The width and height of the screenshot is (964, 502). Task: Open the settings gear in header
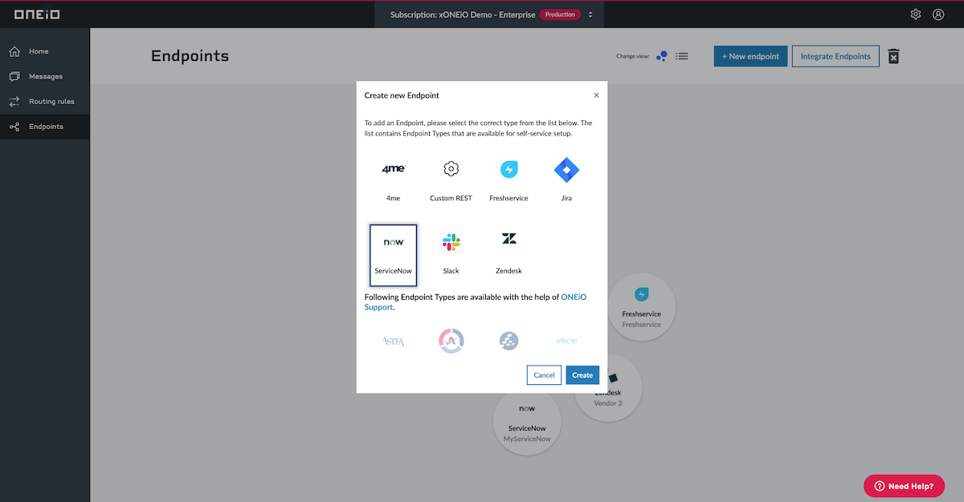coord(916,14)
